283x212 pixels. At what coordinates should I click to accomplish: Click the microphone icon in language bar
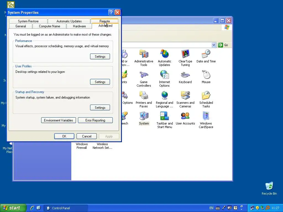[x=224, y=208]
